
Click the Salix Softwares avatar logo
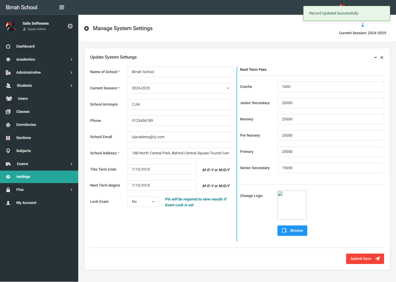point(11,26)
